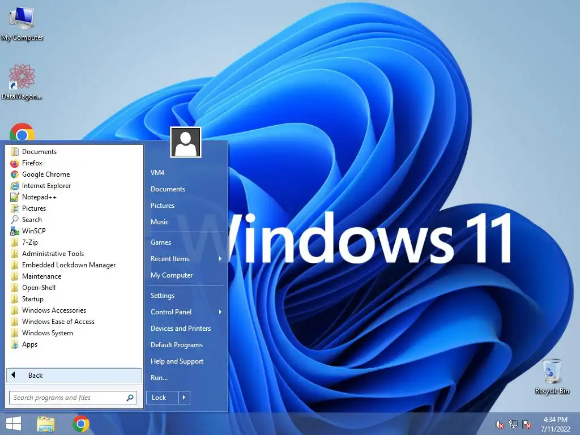Click the Lock button
580x435 pixels.
tap(163, 398)
